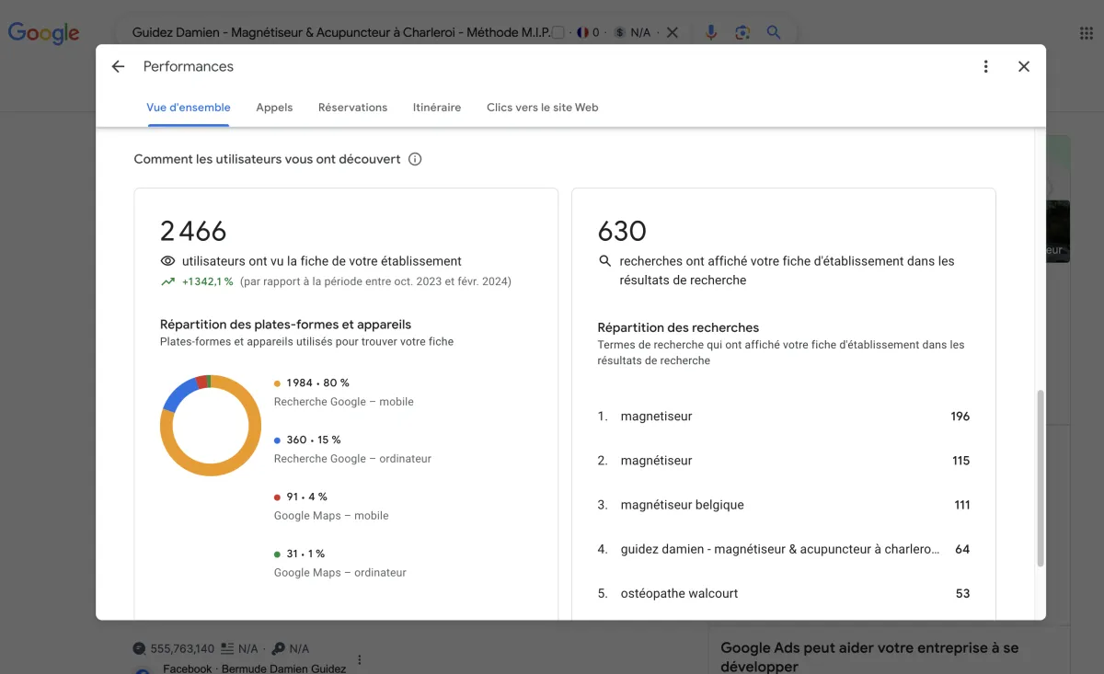Click the count 196 for magnetiseur
Screen dimensions: 1104x674
(x=960, y=417)
